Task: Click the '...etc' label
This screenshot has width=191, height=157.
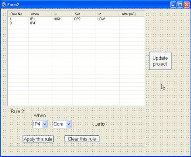Action: (x=99, y=124)
